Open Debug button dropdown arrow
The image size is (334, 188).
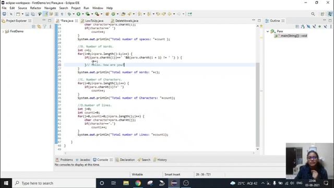click(74, 14)
